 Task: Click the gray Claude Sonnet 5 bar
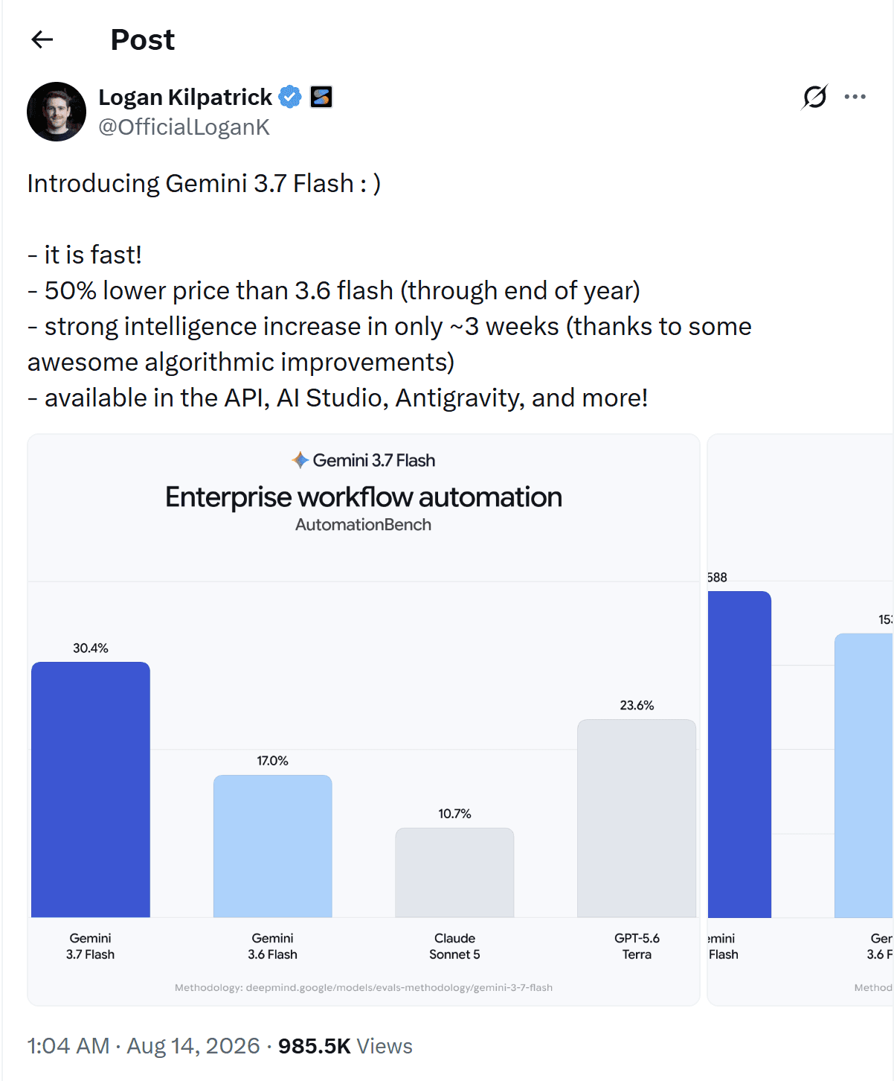tap(454, 873)
